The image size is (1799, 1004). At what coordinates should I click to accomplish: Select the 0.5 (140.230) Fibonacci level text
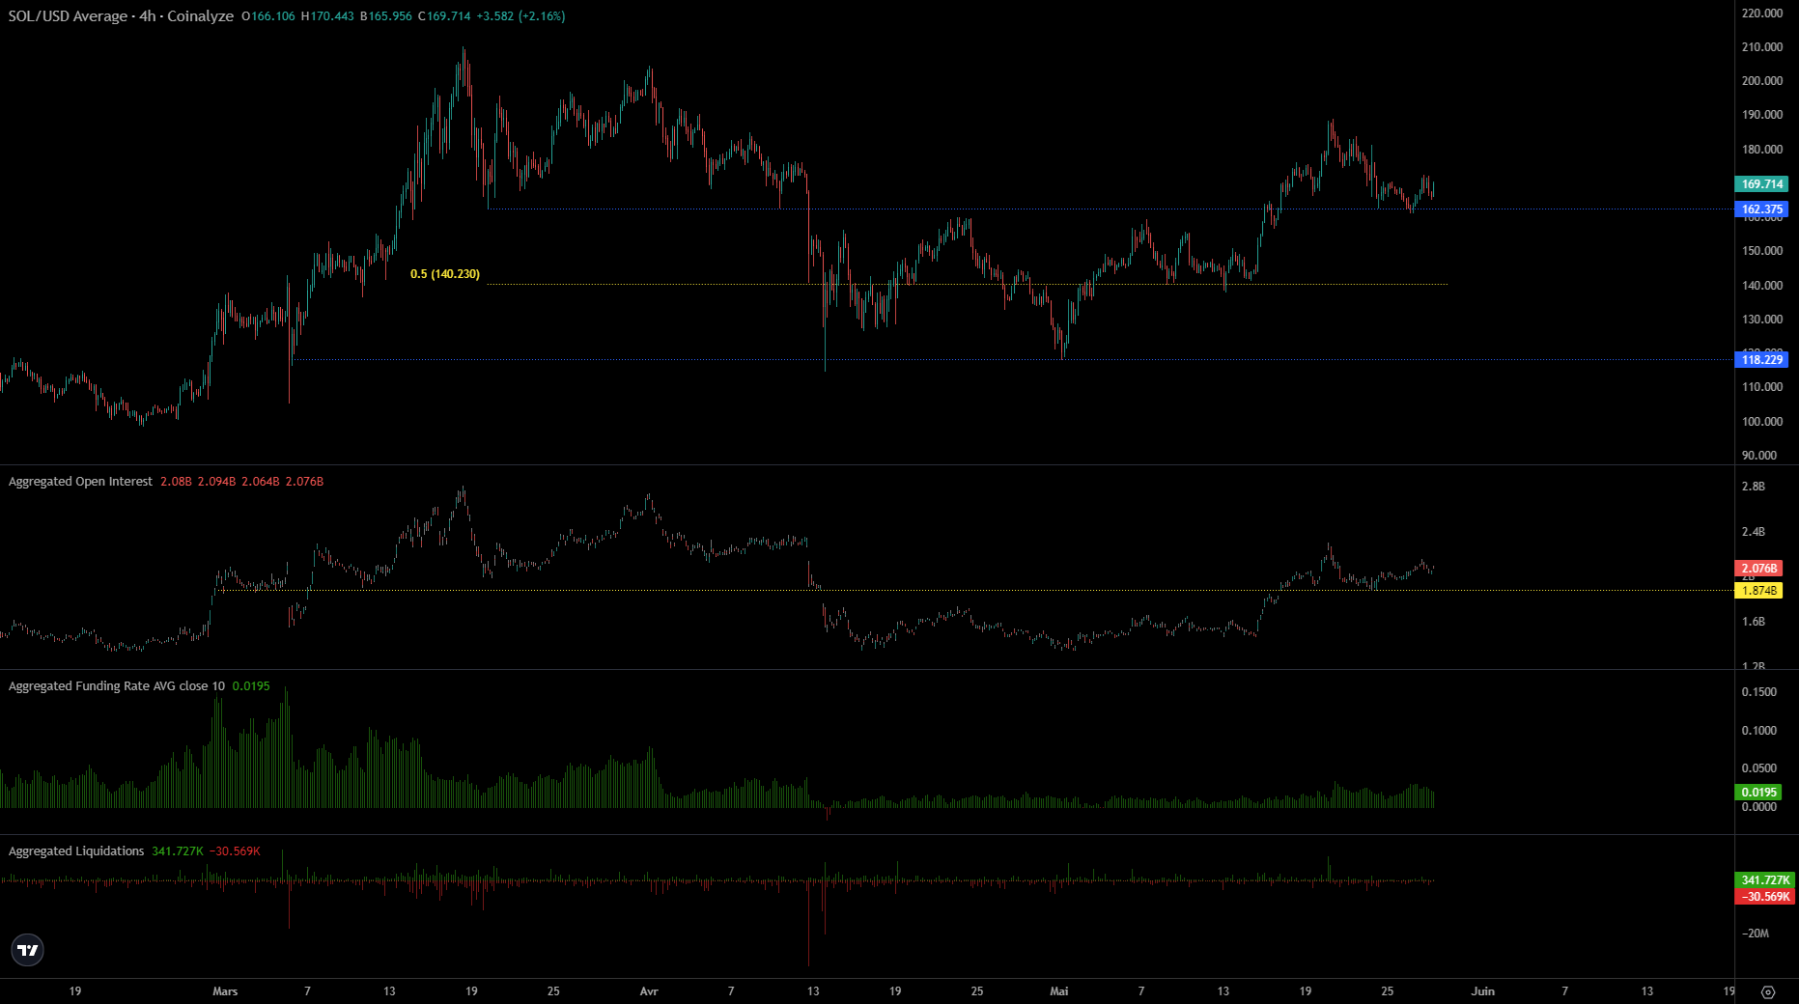444,274
